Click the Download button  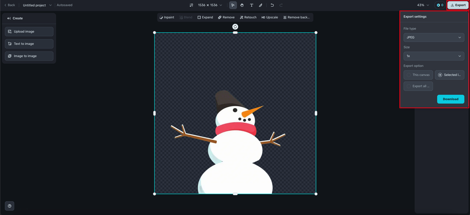pos(451,99)
